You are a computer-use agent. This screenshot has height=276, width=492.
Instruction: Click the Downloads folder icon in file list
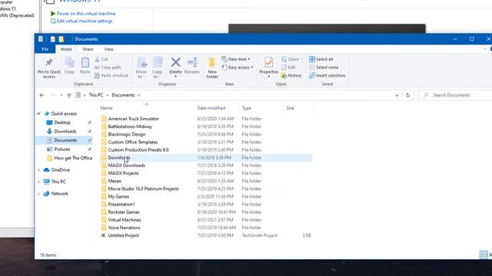coord(104,157)
